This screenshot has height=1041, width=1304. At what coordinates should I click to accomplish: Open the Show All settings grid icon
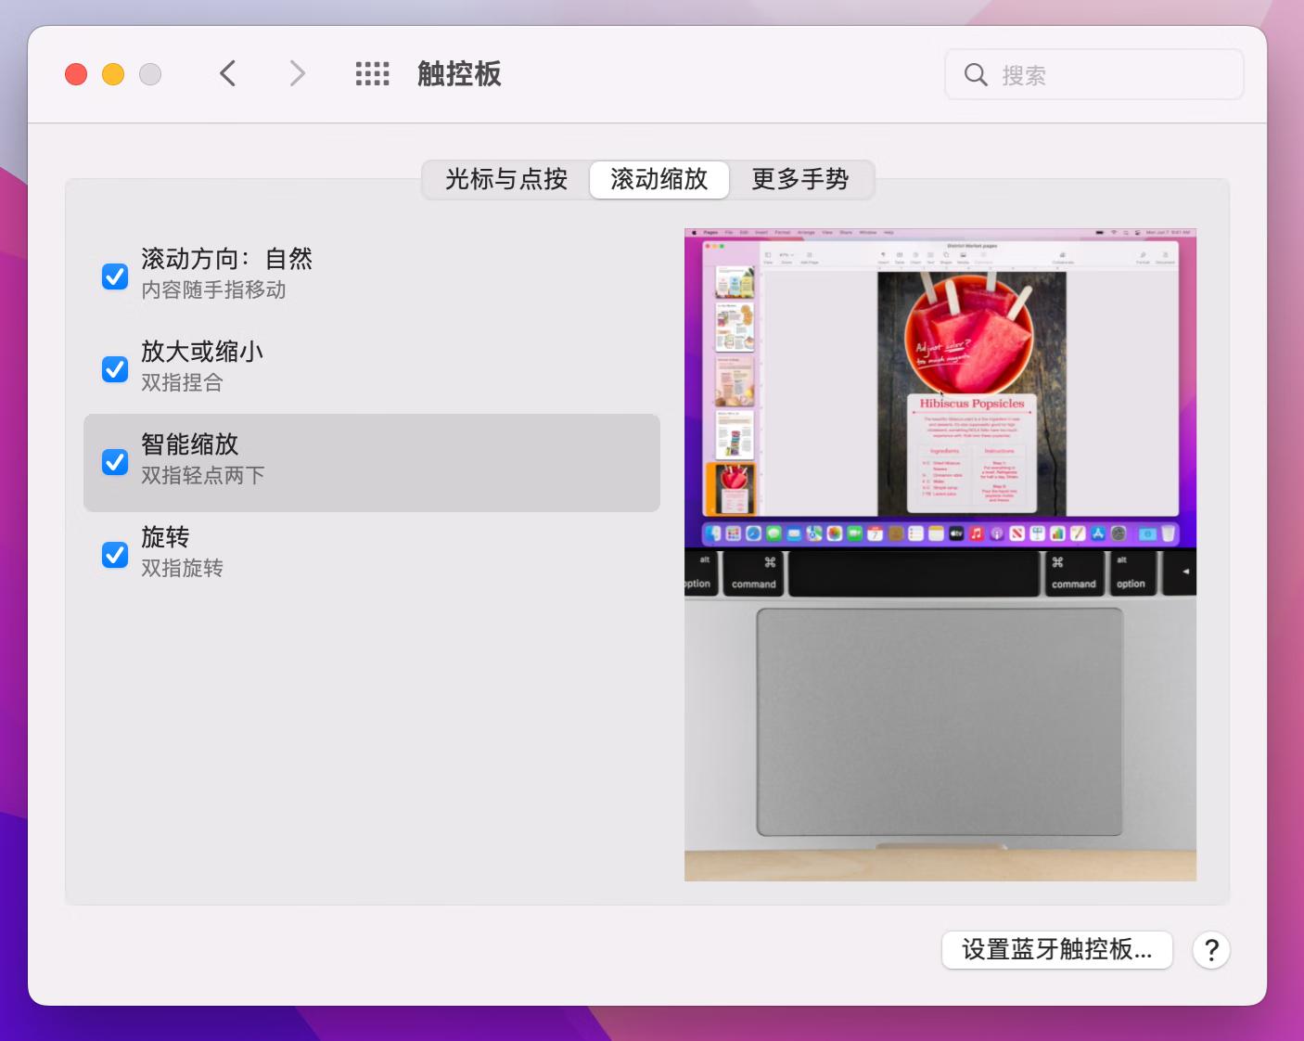[371, 73]
